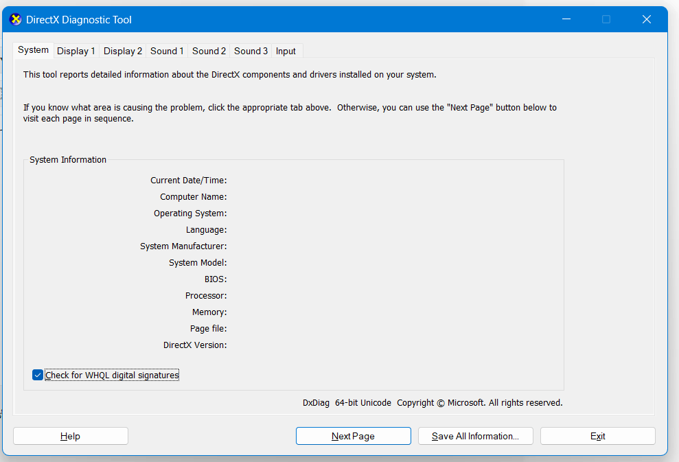This screenshot has height=462, width=679.
Task: Click the System Information group heading
Action: [67, 160]
